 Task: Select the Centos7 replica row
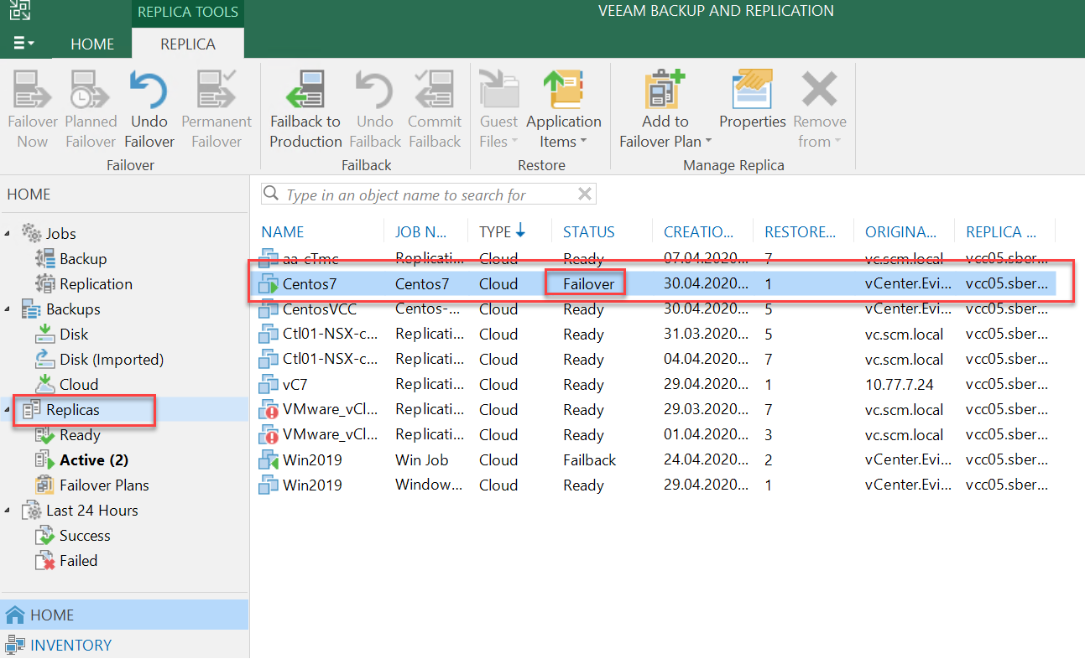[655, 284]
